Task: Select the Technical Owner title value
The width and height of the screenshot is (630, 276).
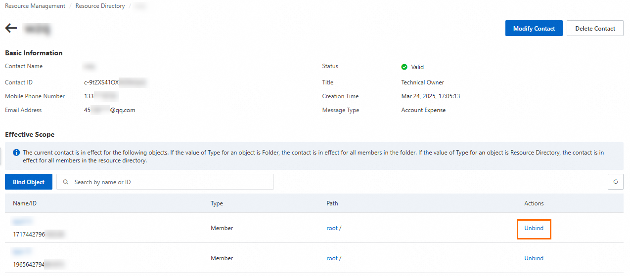Action: (x=422, y=82)
